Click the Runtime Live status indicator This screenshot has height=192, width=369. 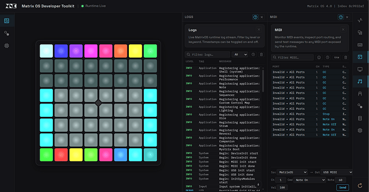coord(94,6)
